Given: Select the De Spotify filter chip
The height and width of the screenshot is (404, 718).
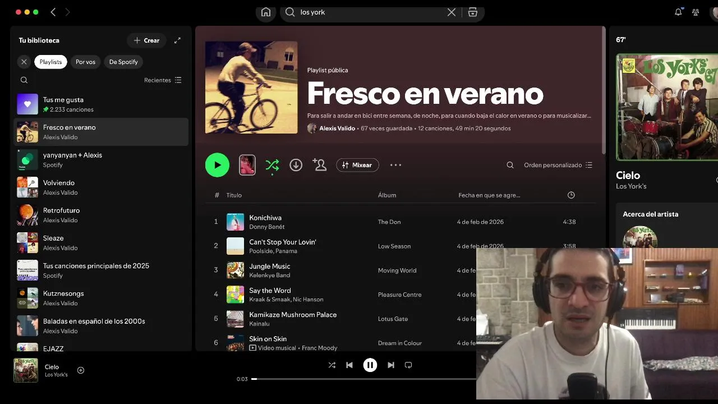Looking at the screenshot, I should point(123,62).
